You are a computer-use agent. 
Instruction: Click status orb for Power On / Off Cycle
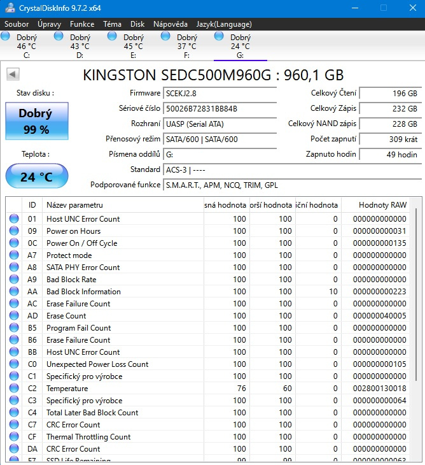(x=14, y=243)
